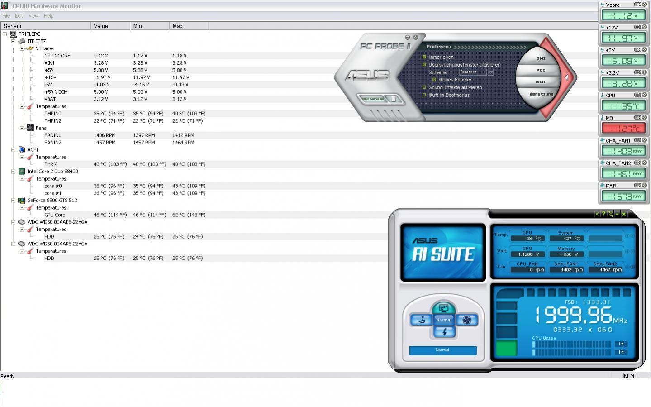Open the Help menu
This screenshot has width=651, height=407.
pyautogui.click(x=48, y=16)
